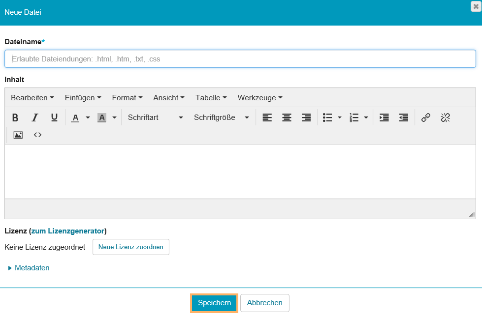Open the Schriftart font dropdown

click(155, 117)
